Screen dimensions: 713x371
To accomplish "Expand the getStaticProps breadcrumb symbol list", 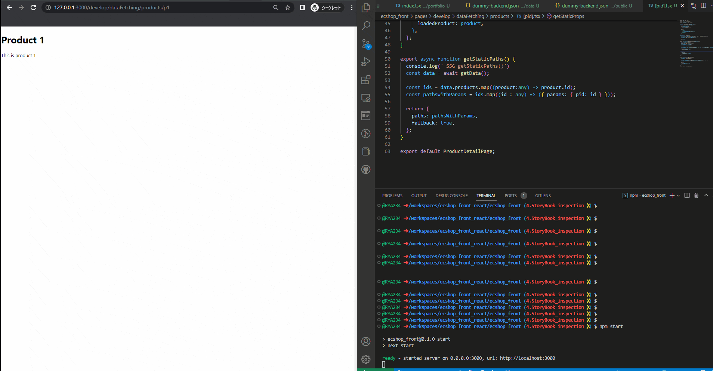I will pos(568,16).
